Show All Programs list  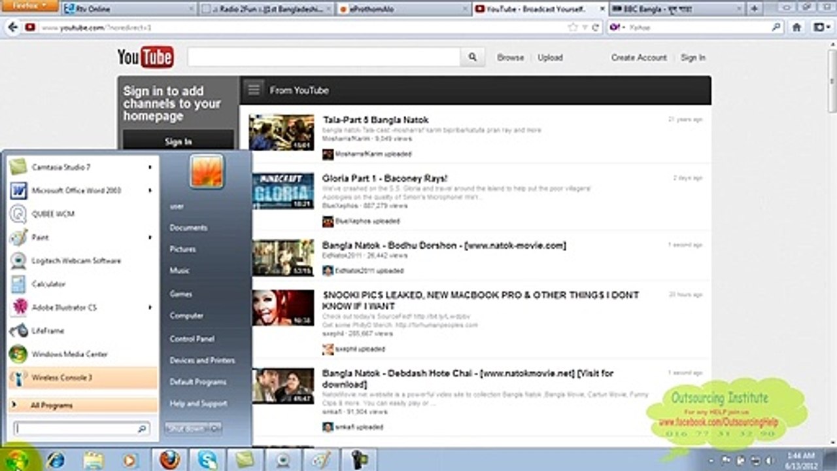click(82, 406)
